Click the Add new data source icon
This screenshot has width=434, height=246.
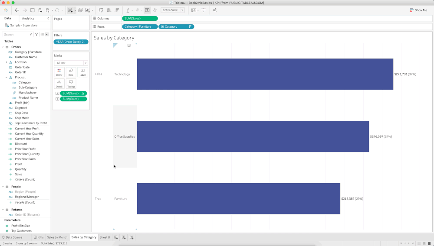[x=40, y=10]
